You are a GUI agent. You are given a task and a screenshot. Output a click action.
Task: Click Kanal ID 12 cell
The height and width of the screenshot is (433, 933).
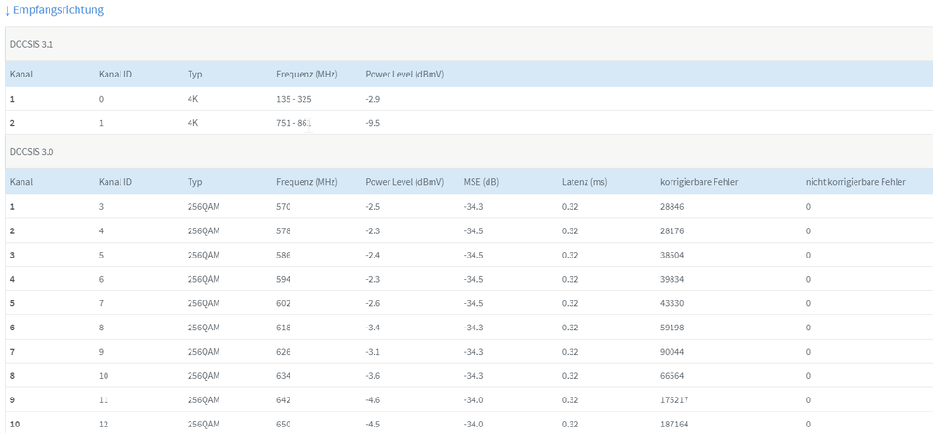coord(103,424)
